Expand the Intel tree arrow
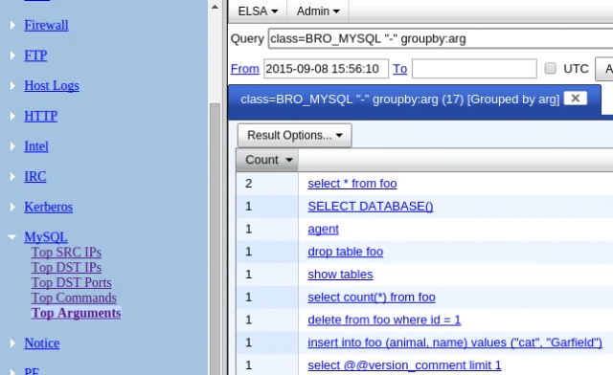This screenshot has width=613, height=375. pyautogui.click(x=12, y=146)
